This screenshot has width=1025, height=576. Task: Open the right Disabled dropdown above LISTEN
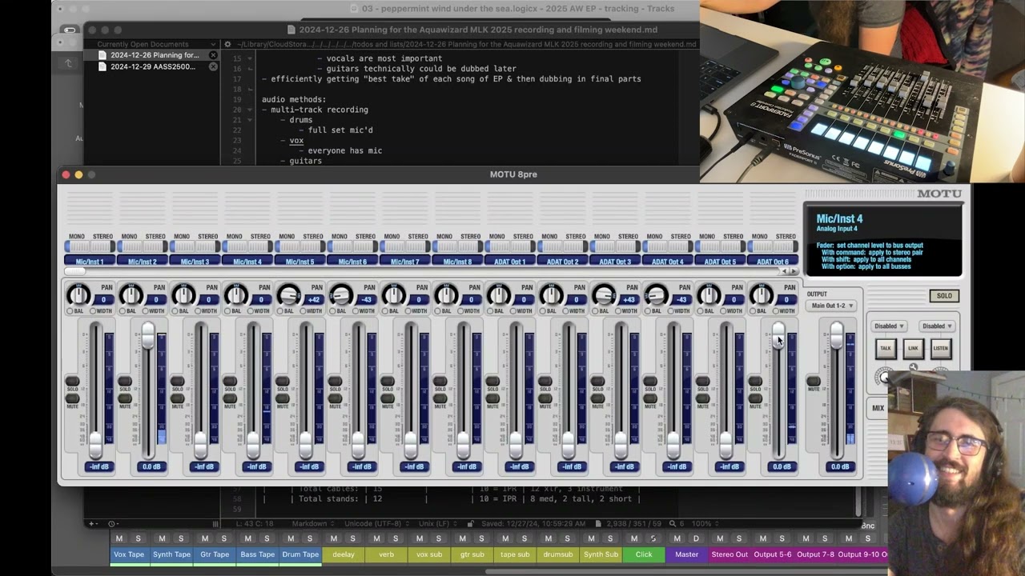point(937,326)
